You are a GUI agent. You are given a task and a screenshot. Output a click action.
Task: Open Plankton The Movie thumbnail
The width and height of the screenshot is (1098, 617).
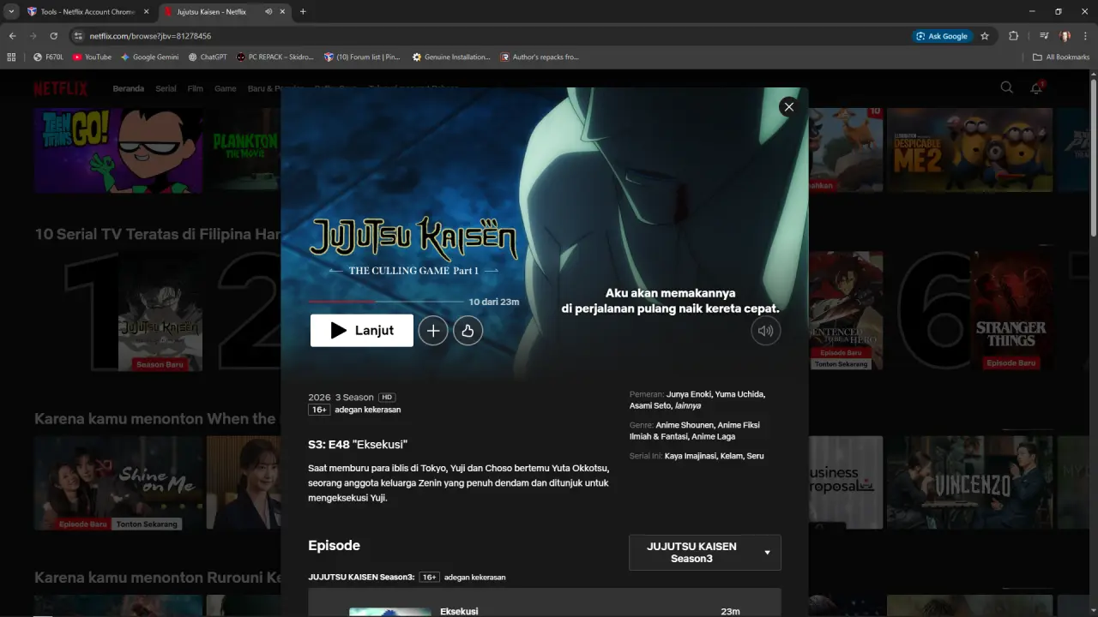245,150
